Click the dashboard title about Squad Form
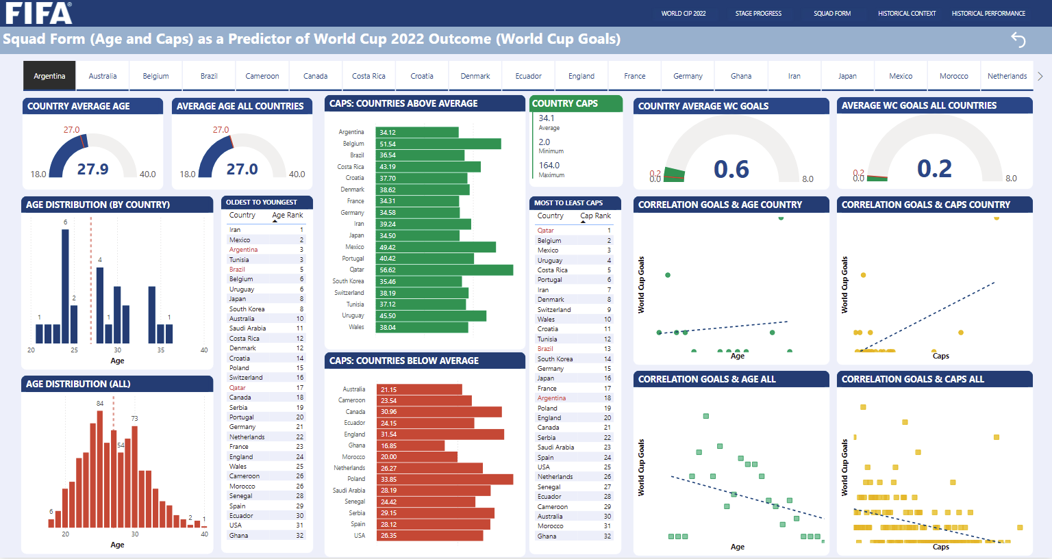Image resolution: width=1052 pixels, height=559 pixels. pyautogui.click(x=312, y=39)
